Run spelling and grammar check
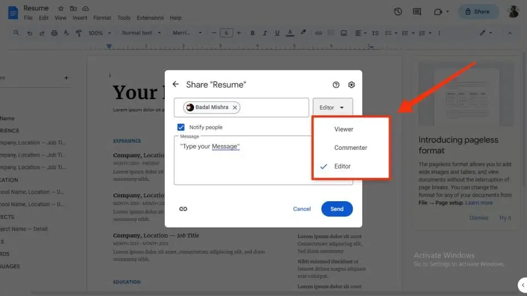The width and height of the screenshot is (527, 296). [67, 33]
